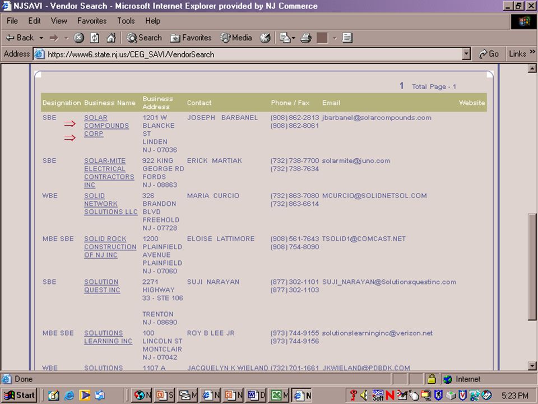The height and width of the screenshot is (404, 538).
Task: Click email solarmite@juno.com
Action: 356,160
